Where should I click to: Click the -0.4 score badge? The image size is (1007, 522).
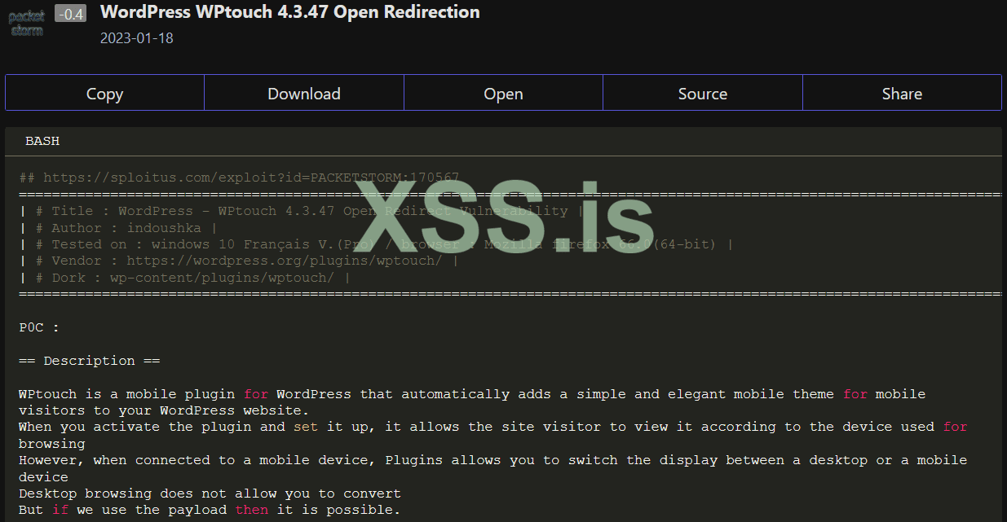(x=71, y=14)
